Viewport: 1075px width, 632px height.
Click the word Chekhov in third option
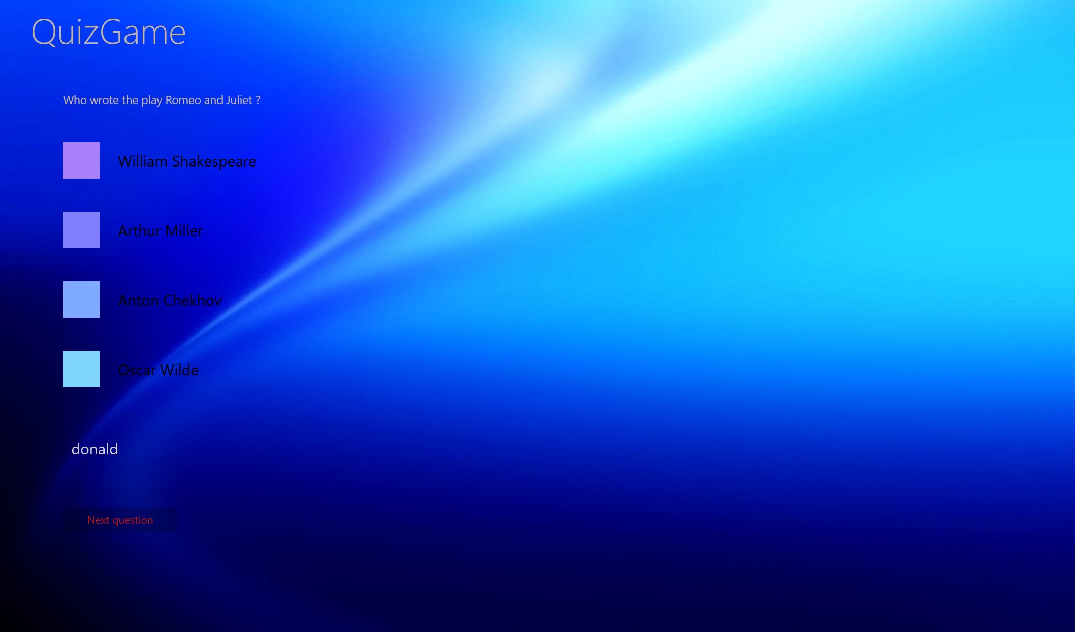tap(193, 301)
